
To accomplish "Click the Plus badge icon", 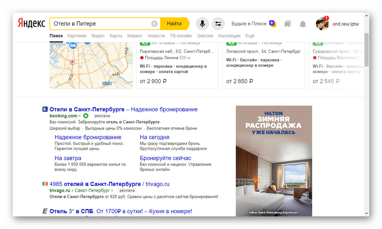I will point(272,23).
